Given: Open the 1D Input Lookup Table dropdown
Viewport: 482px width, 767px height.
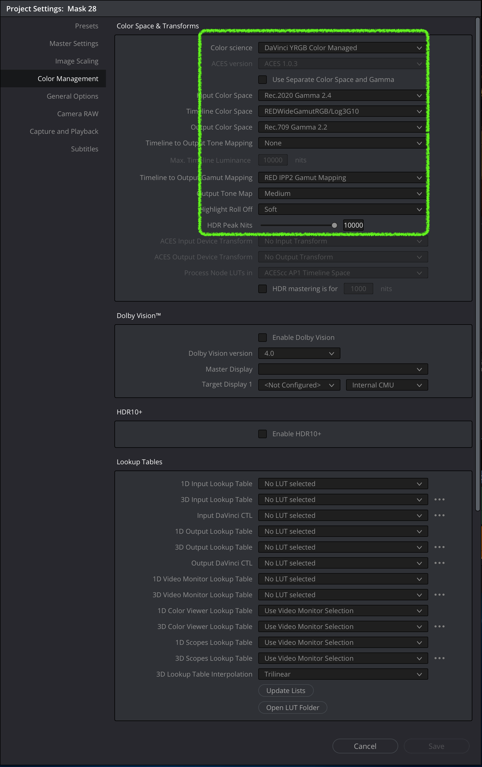Looking at the screenshot, I should click(343, 484).
